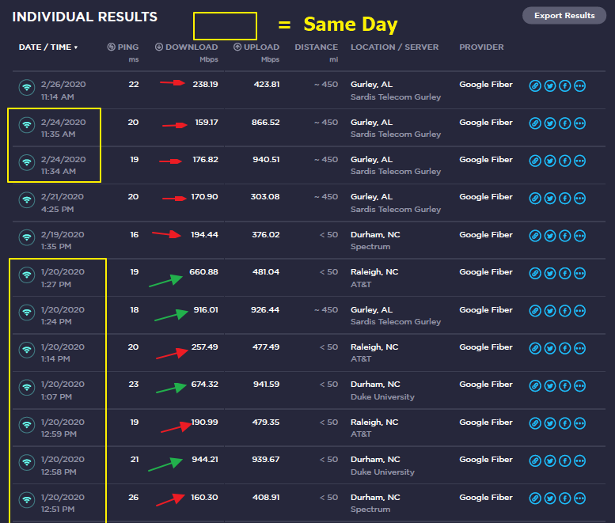Open more options for 1/20/2020 12:51 PM result
The image size is (615, 523).
point(579,498)
